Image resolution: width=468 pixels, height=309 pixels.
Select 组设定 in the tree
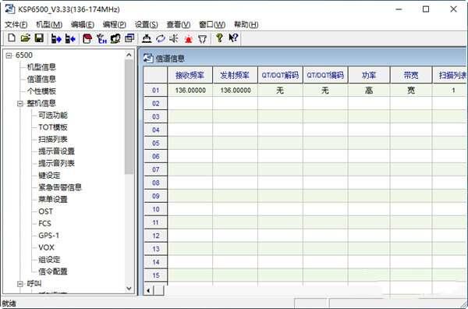(49, 259)
